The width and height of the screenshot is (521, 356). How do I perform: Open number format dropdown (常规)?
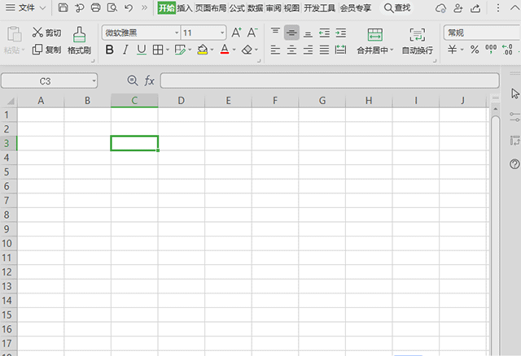(482, 33)
